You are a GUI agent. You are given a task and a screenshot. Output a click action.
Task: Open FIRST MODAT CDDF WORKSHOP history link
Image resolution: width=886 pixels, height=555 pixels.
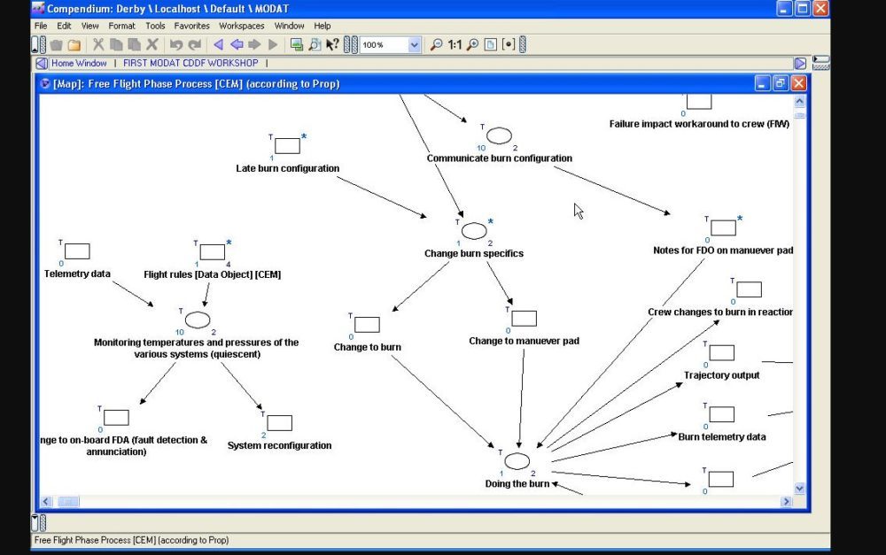coord(190,64)
